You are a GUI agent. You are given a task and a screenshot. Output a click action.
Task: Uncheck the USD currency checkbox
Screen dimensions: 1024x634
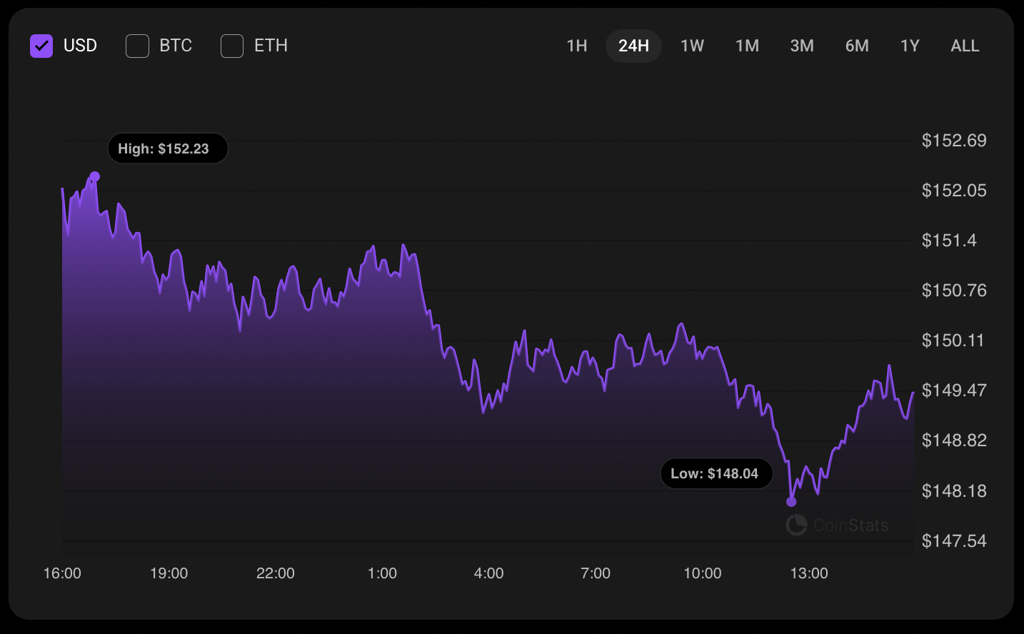pos(41,46)
